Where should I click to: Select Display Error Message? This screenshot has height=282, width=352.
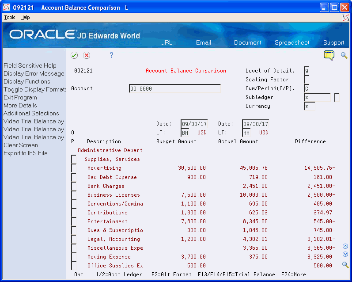click(34, 74)
